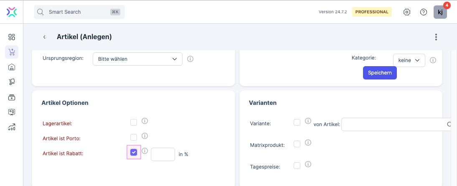Image resolution: width=457 pixels, height=186 pixels.
Task: Click the growth chart sidebar icon
Action: point(12,127)
